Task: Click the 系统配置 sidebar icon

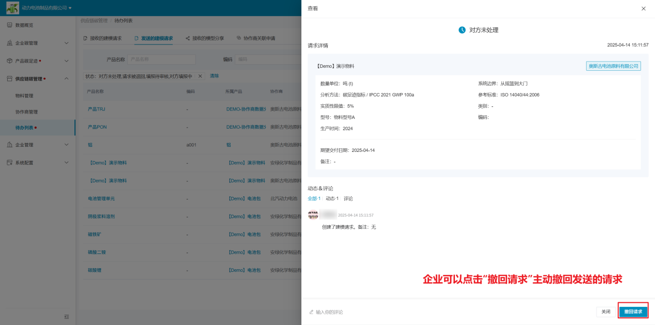Action: (9, 163)
